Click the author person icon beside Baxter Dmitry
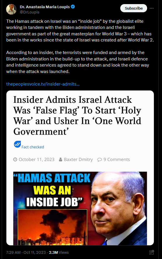 click(x=61, y=159)
